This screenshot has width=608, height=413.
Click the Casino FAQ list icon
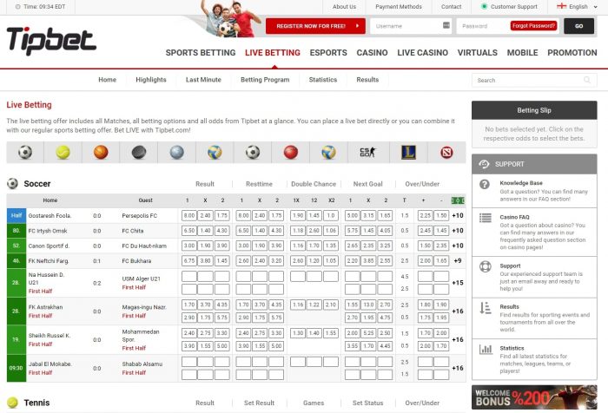(485, 218)
